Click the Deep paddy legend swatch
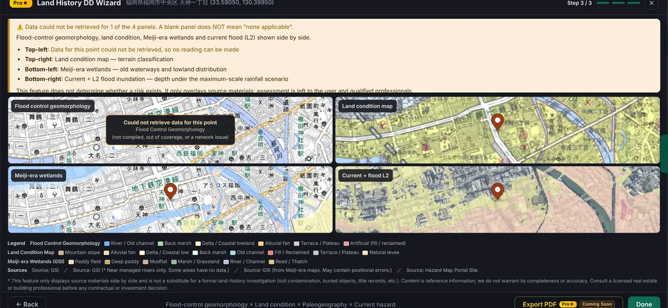 point(106,261)
